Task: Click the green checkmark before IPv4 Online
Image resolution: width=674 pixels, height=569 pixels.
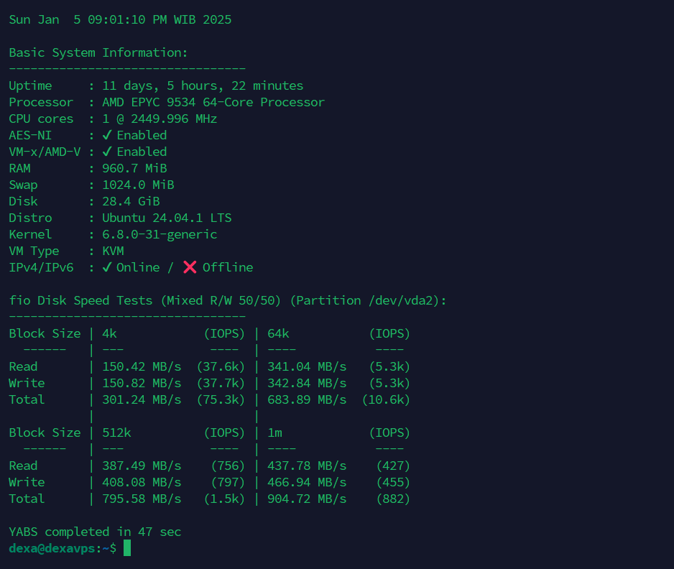Action: (107, 267)
